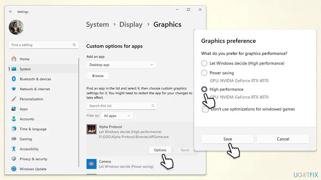Viewport: 321px width, 180px height.
Task: Open Apps settings
Action: 44,109
